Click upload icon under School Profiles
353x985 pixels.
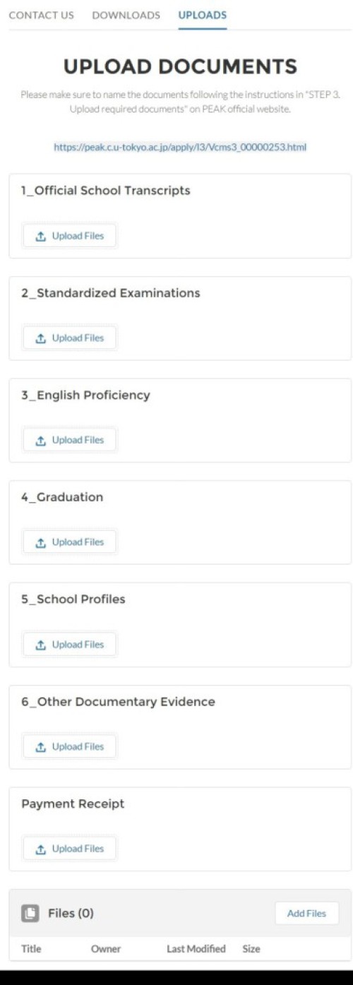click(x=41, y=645)
